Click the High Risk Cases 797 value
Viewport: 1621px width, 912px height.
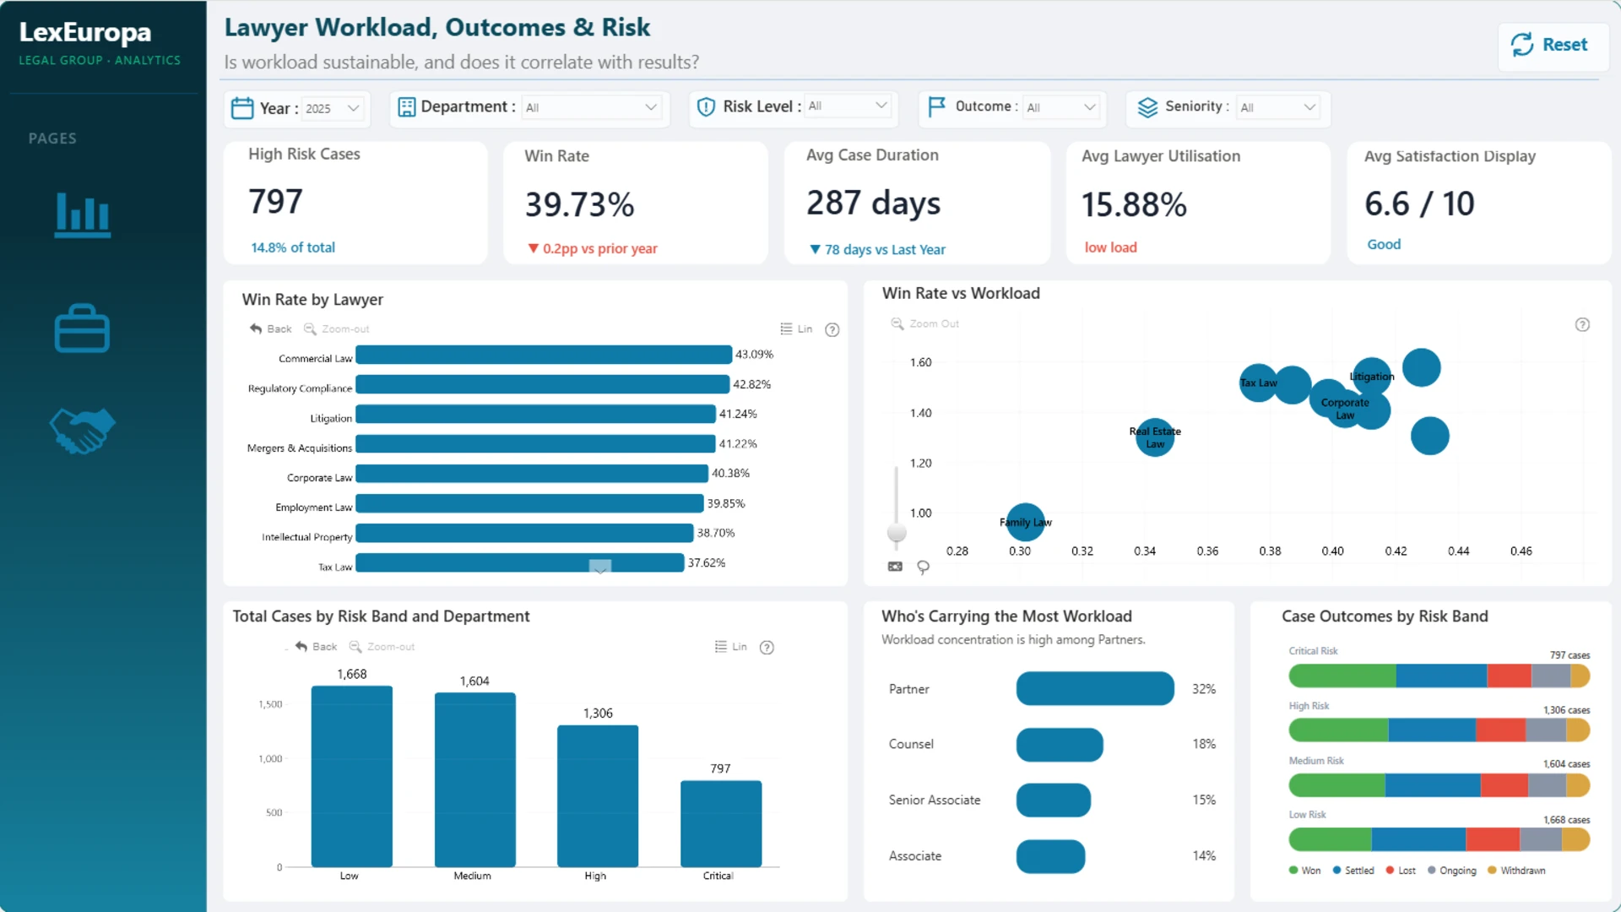click(x=275, y=202)
